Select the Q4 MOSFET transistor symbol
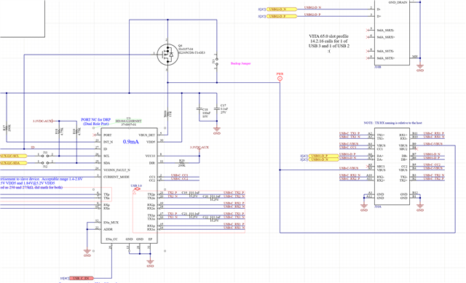466x283 pixels. point(168,55)
